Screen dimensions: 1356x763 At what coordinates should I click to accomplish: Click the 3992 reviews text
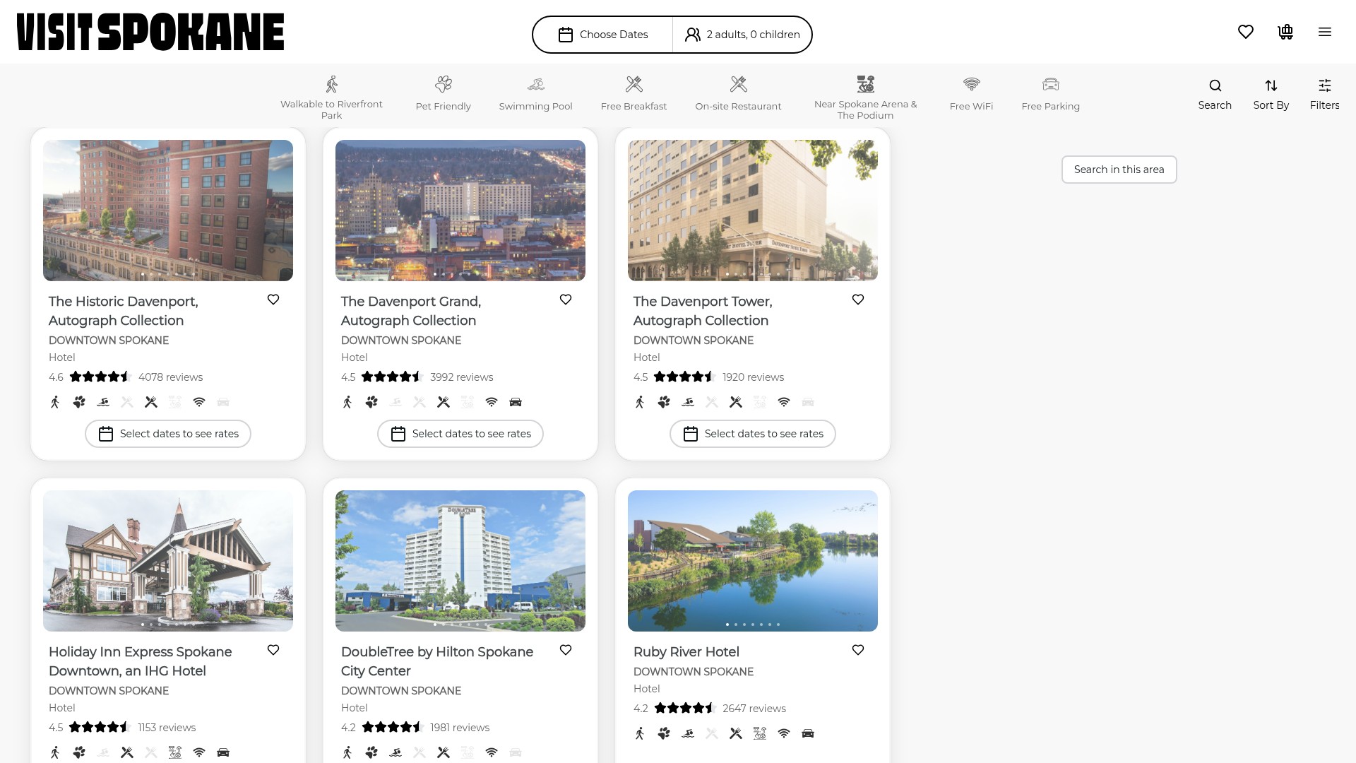462,377
